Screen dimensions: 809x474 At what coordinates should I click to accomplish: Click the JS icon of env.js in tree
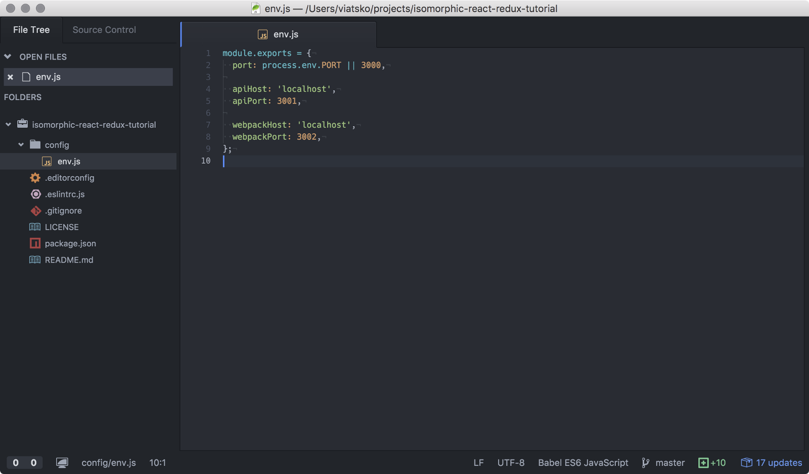point(47,162)
